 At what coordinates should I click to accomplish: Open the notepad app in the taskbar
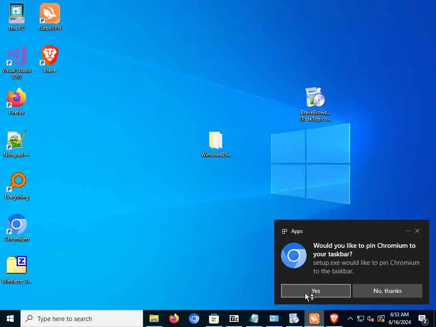tap(254, 318)
